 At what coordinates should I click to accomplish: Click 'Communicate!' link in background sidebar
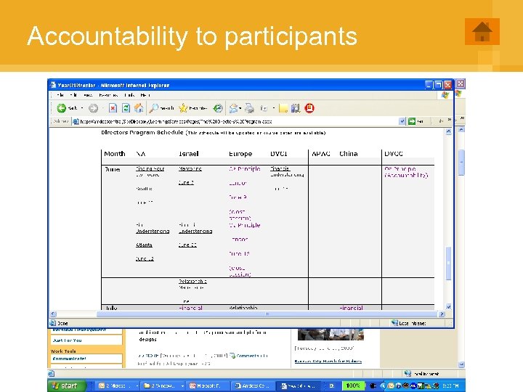(70, 359)
